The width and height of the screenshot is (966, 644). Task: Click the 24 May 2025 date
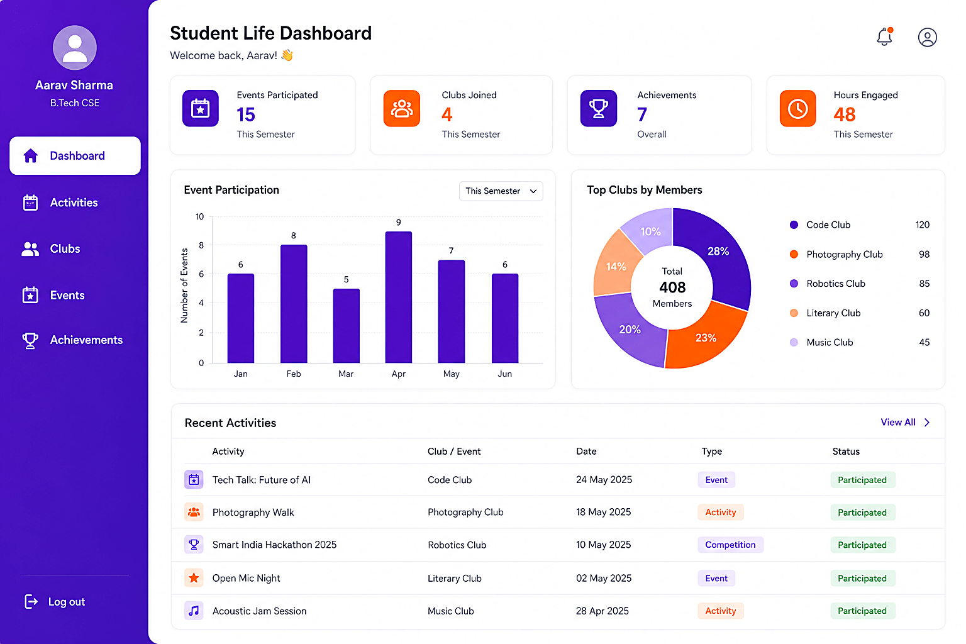pos(604,480)
